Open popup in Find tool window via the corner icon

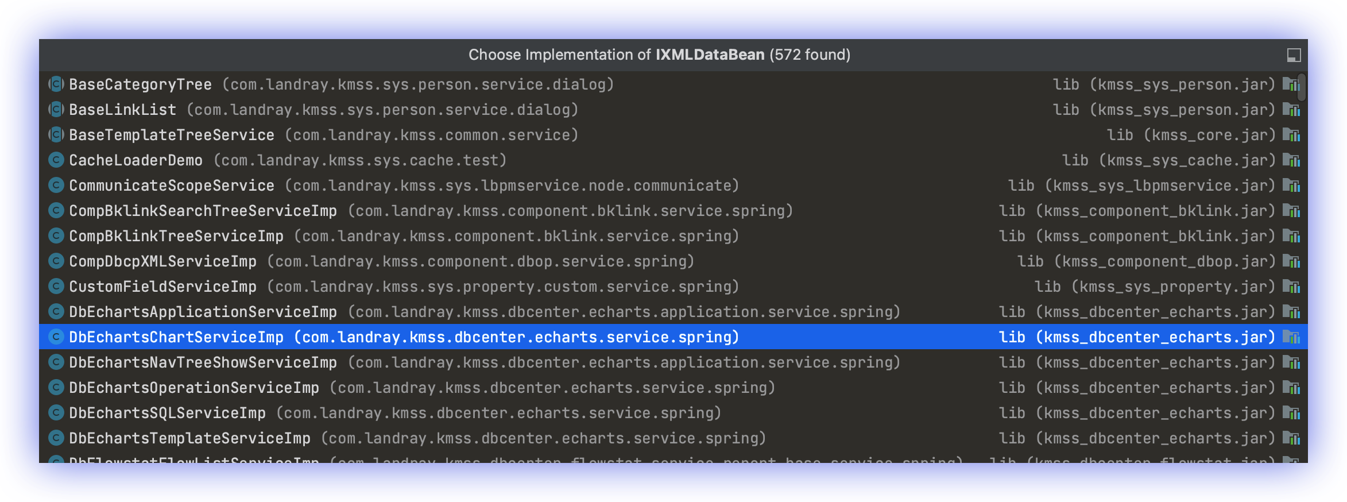(x=1294, y=55)
